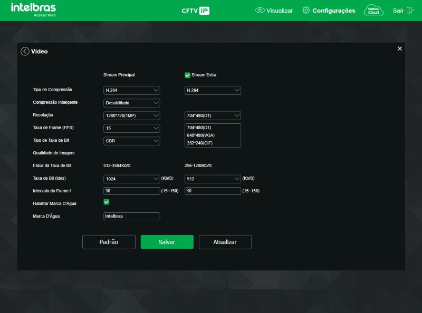Screen dimensions: 422x313
Task: Click the Vídeo panel title
Action: tap(39, 51)
